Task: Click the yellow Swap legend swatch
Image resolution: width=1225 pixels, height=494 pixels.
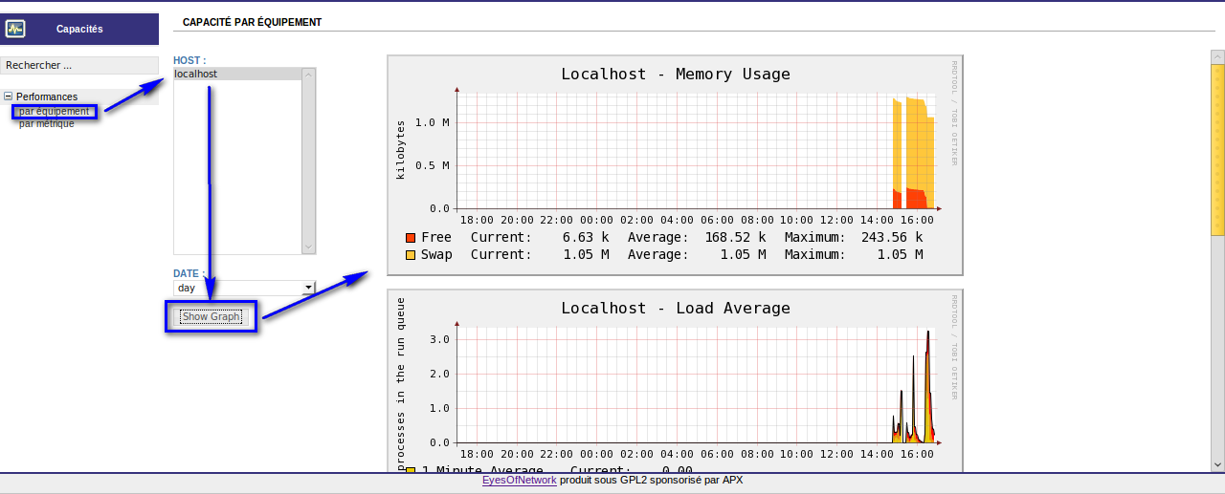Action: point(411,255)
